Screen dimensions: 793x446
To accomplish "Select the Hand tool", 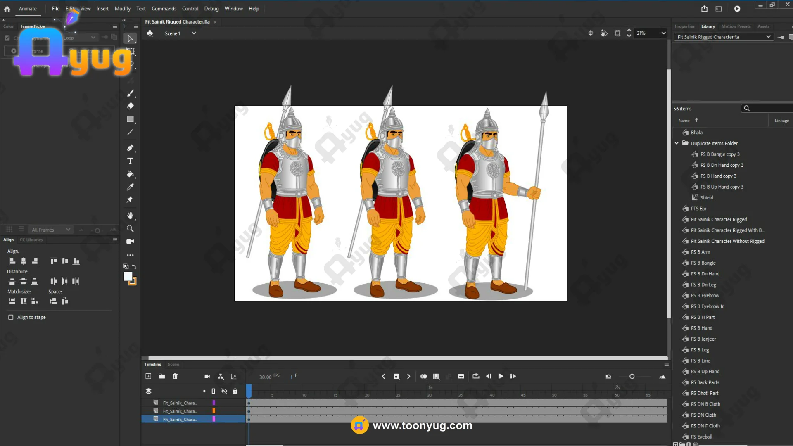I will click(130, 216).
